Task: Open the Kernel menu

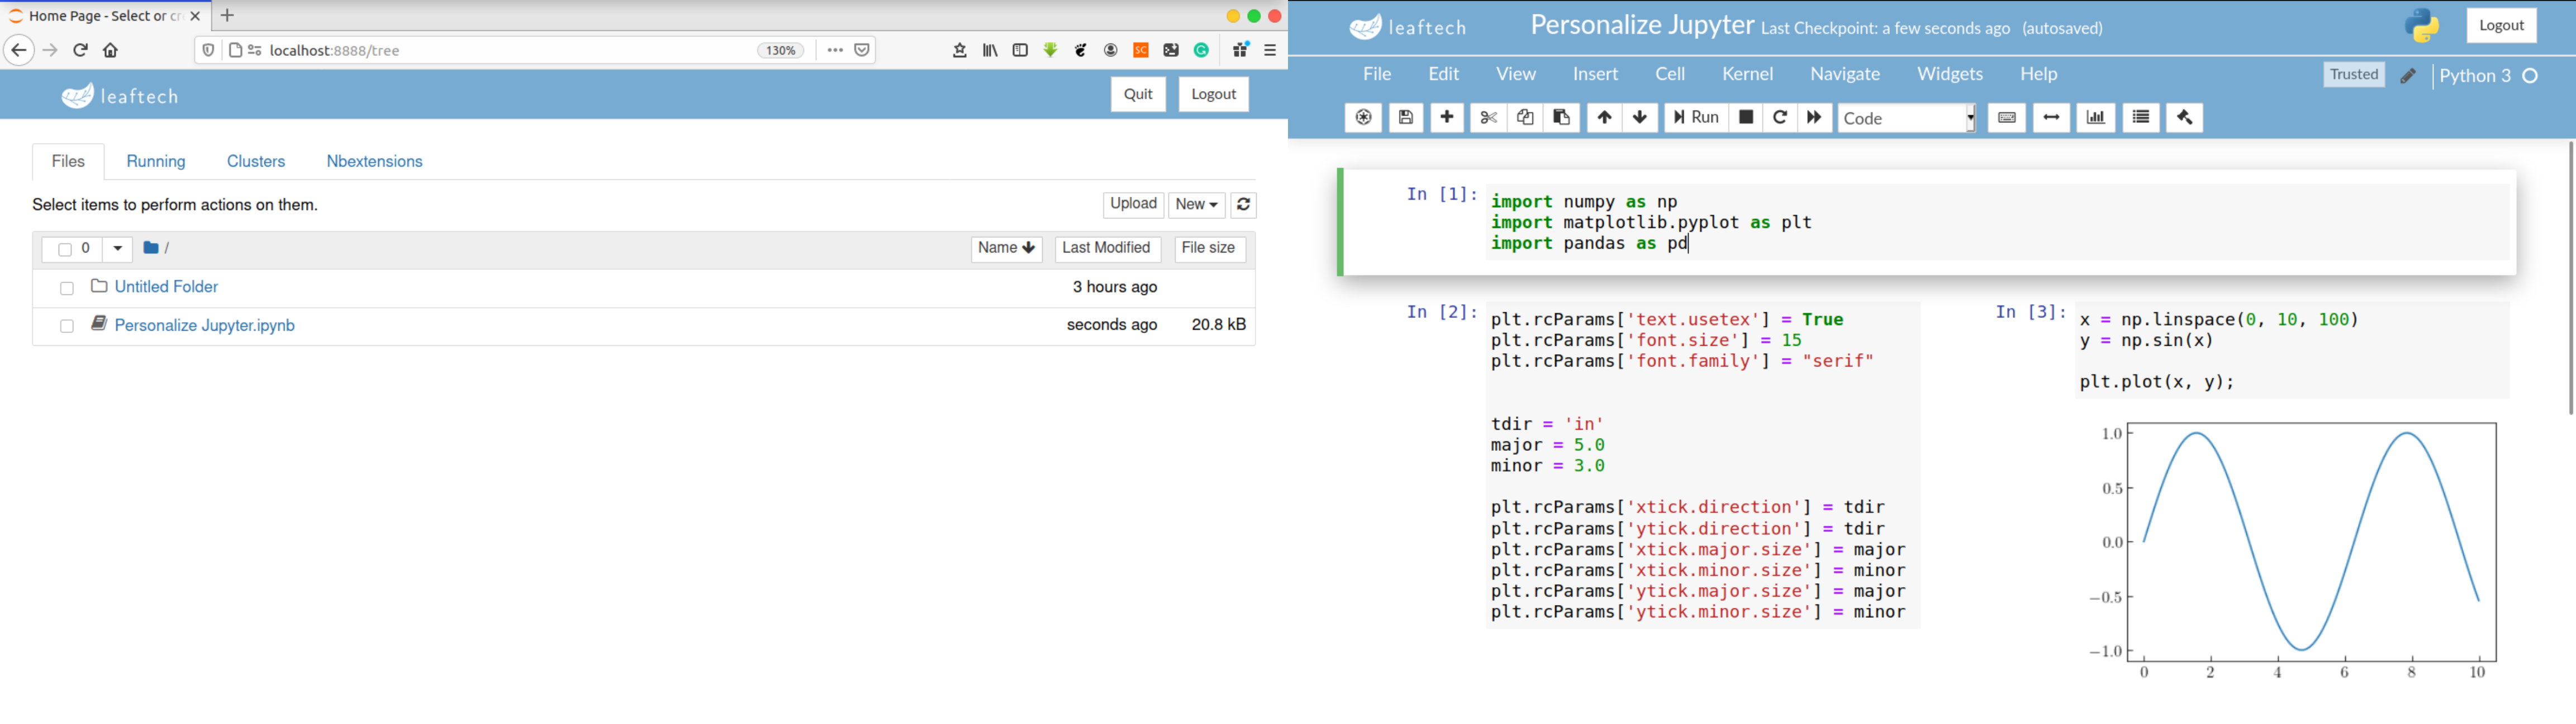Action: tap(1747, 74)
